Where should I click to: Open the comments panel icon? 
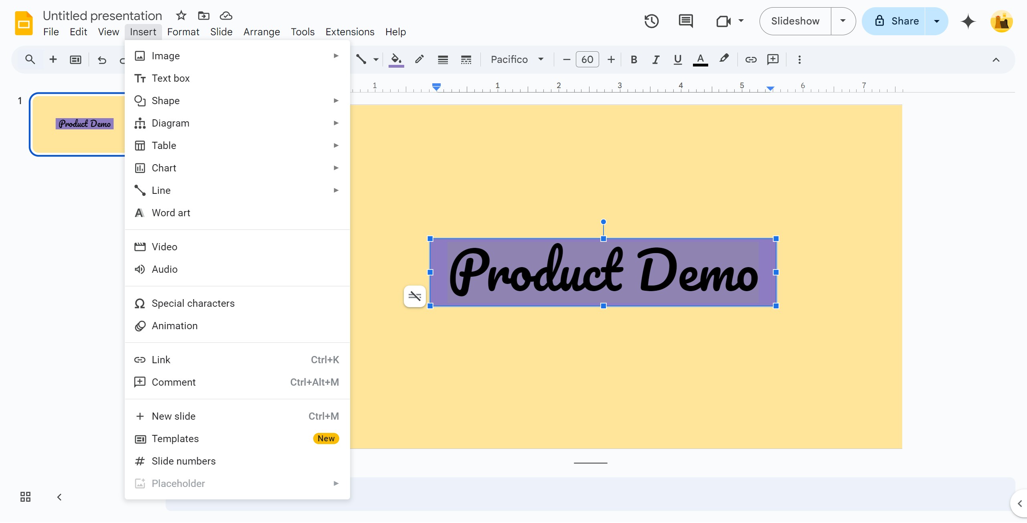click(686, 21)
